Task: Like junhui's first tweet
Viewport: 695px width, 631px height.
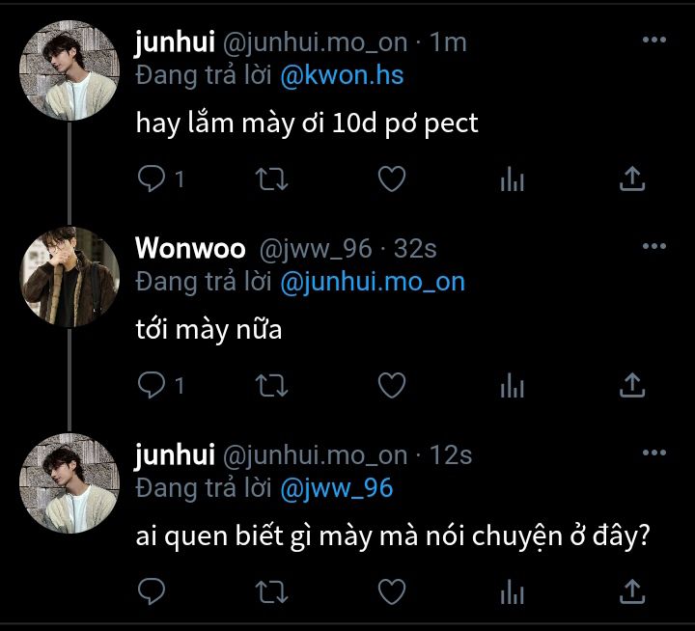Action: coord(392,179)
